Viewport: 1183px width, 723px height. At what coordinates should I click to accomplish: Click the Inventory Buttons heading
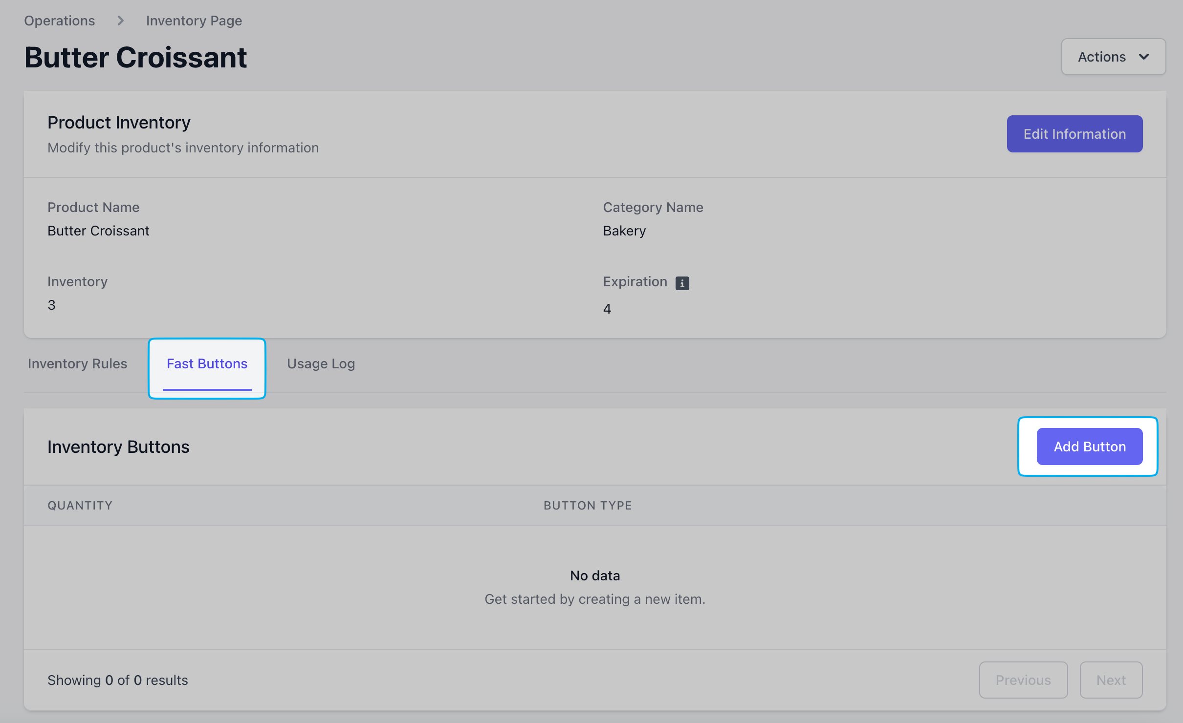[x=118, y=447]
